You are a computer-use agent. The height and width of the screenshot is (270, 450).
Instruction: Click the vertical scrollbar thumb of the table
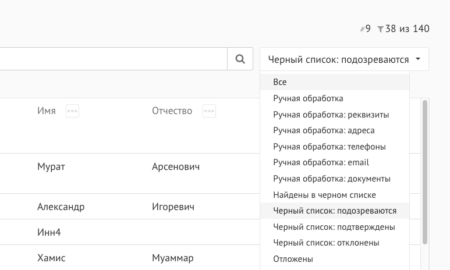tap(425, 172)
